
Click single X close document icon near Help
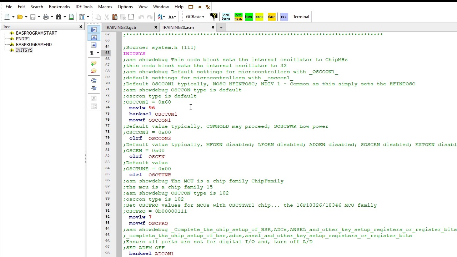(200, 7)
